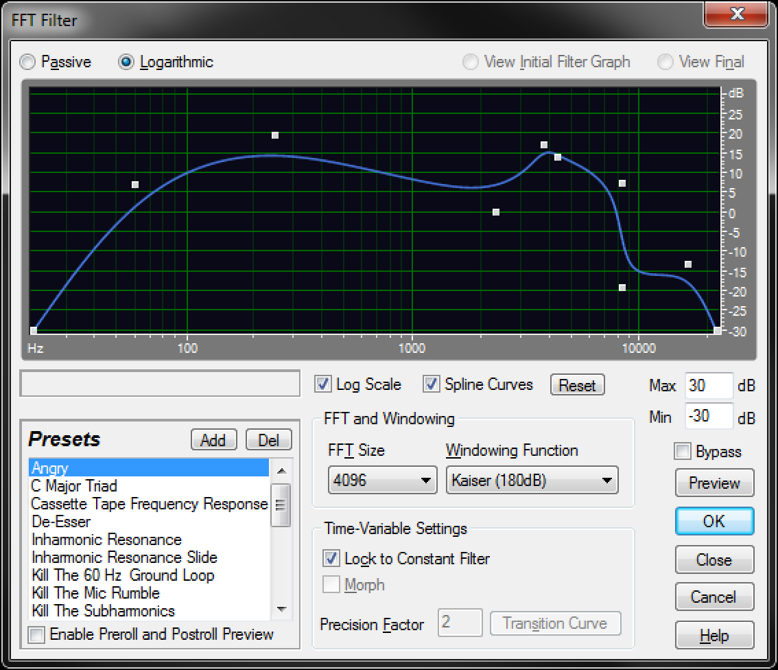Click the empty text field above Presets
Image resolution: width=778 pixels, height=670 pixels.
coord(160,383)
